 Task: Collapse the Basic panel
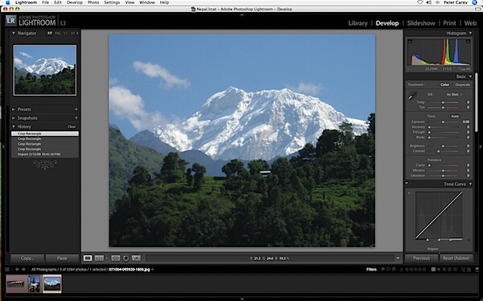(x=470, y=76)
